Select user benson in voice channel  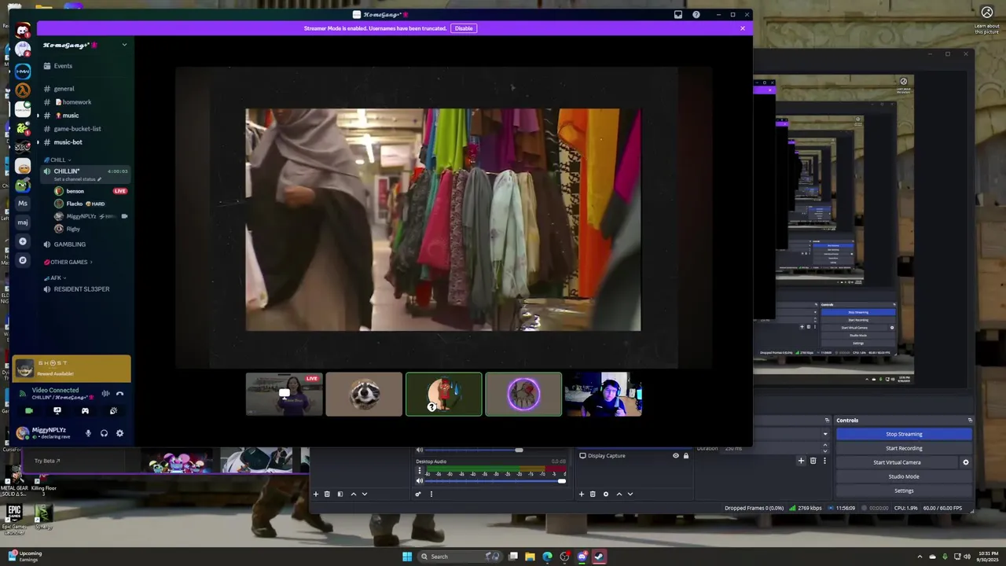click(x=90, y=191)
